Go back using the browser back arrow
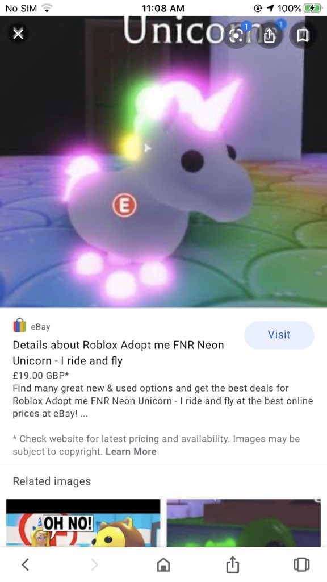Image resolution: width=327 pixels, height=582 pixels. coord(25,564)
